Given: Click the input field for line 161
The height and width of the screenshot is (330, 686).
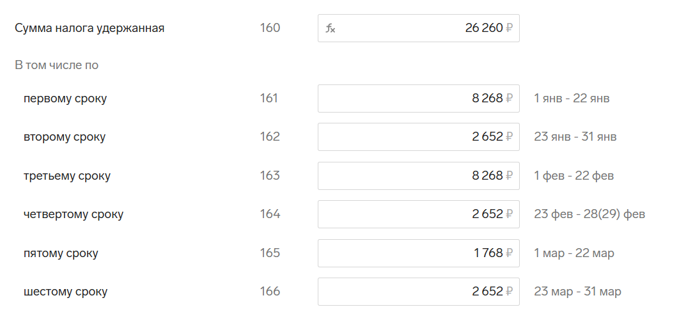Looking at the screenshot, I should 418,98.
